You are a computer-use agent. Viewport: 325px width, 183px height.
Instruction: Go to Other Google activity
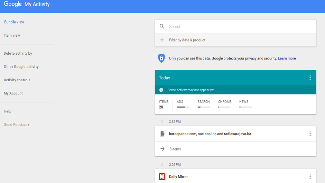[x=21, y=67]
